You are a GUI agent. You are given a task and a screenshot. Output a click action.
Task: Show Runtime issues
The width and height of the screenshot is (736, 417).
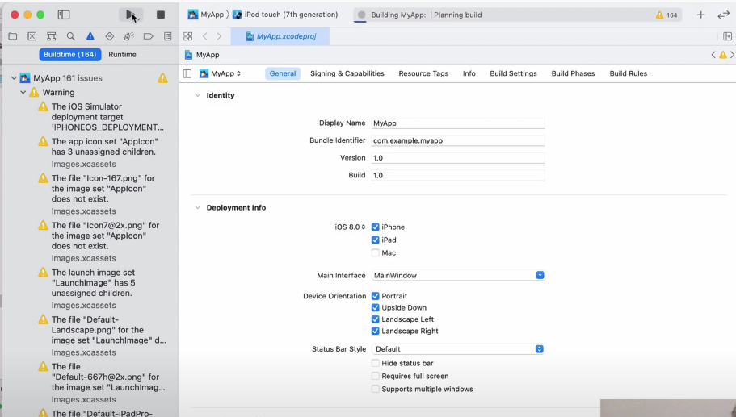click(122, 55)
